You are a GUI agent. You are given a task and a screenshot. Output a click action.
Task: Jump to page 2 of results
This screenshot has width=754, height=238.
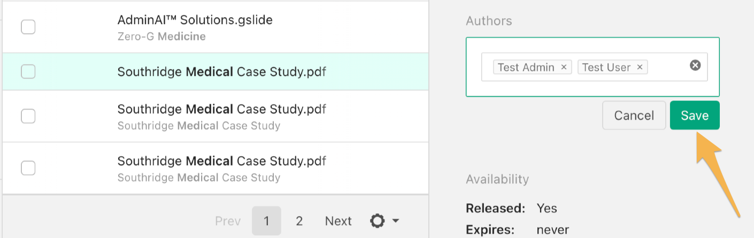299,221
